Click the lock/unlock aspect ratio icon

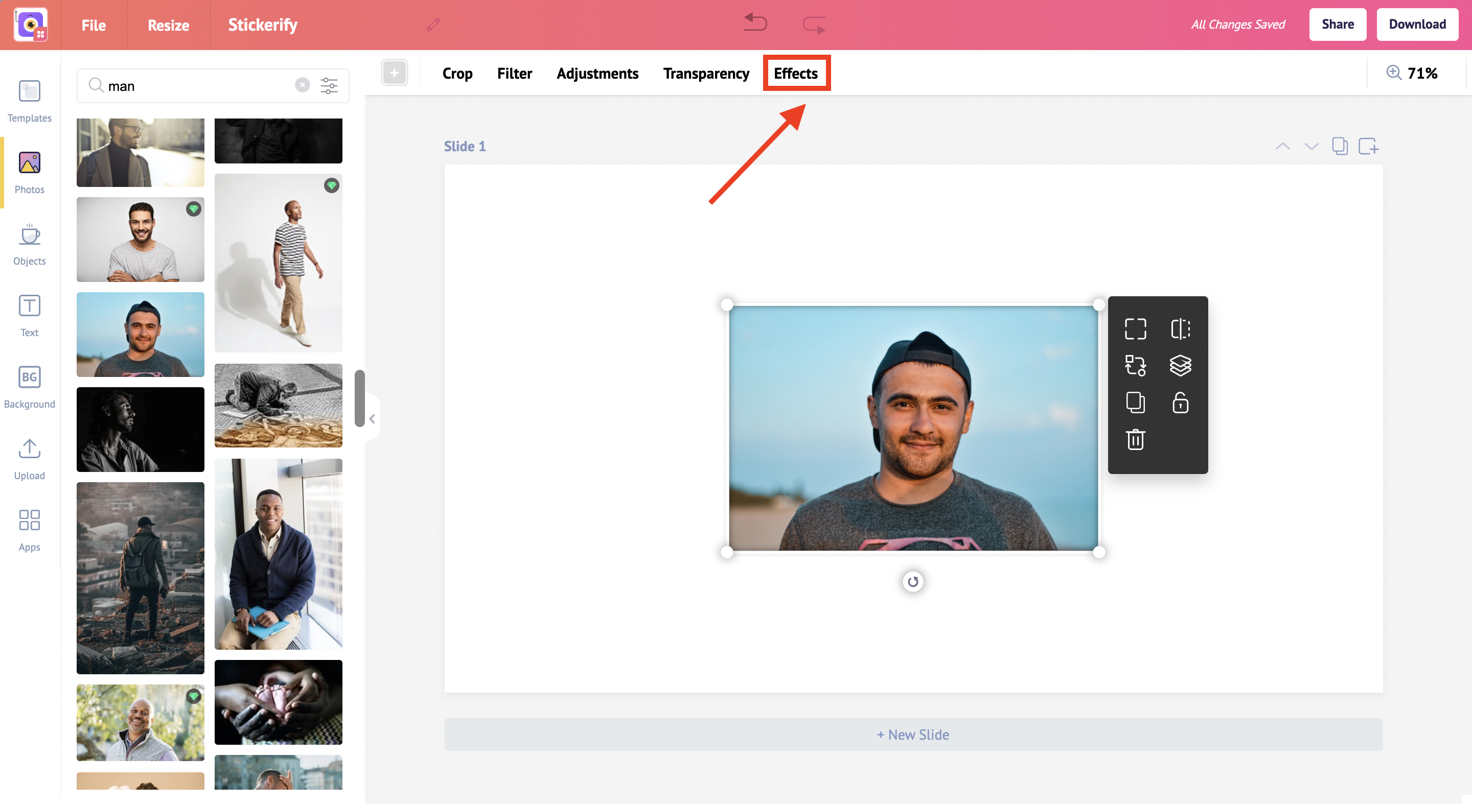[1181, 402]
